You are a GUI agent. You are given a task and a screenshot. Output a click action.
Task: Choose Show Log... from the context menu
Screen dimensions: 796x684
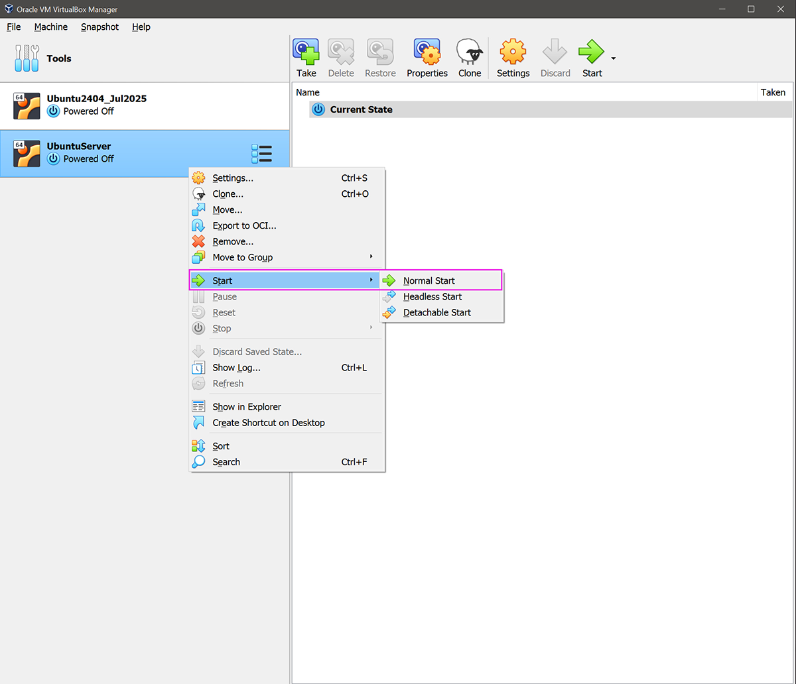click(287, 368)
